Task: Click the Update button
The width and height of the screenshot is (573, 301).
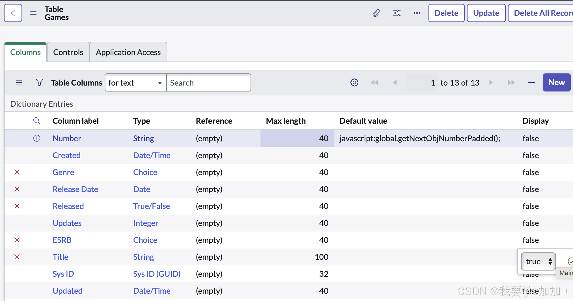Action: point(486,13)
